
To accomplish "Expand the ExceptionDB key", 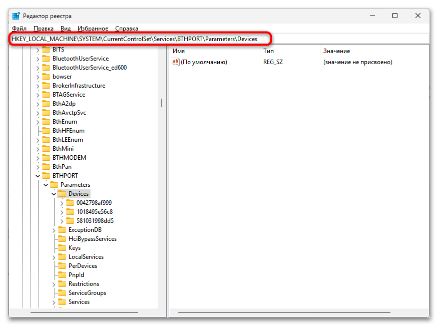I will [54, 230].
